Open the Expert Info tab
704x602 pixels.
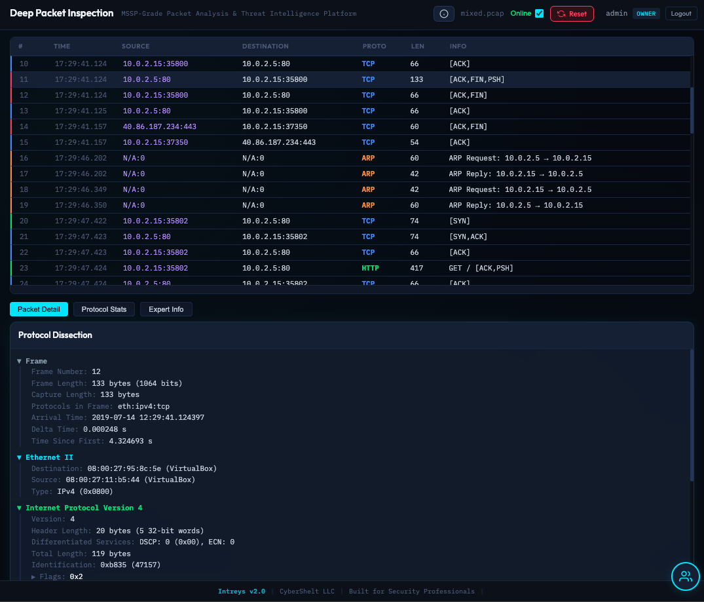(x=166, y=309)
